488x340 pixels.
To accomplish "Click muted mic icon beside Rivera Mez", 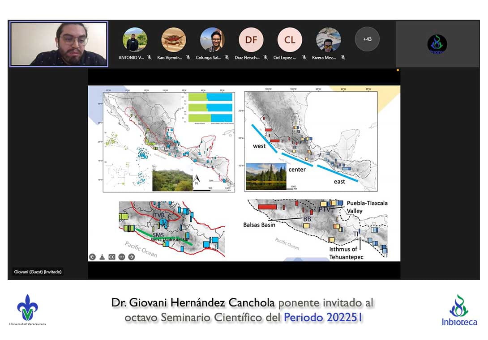I will [343, 58].
